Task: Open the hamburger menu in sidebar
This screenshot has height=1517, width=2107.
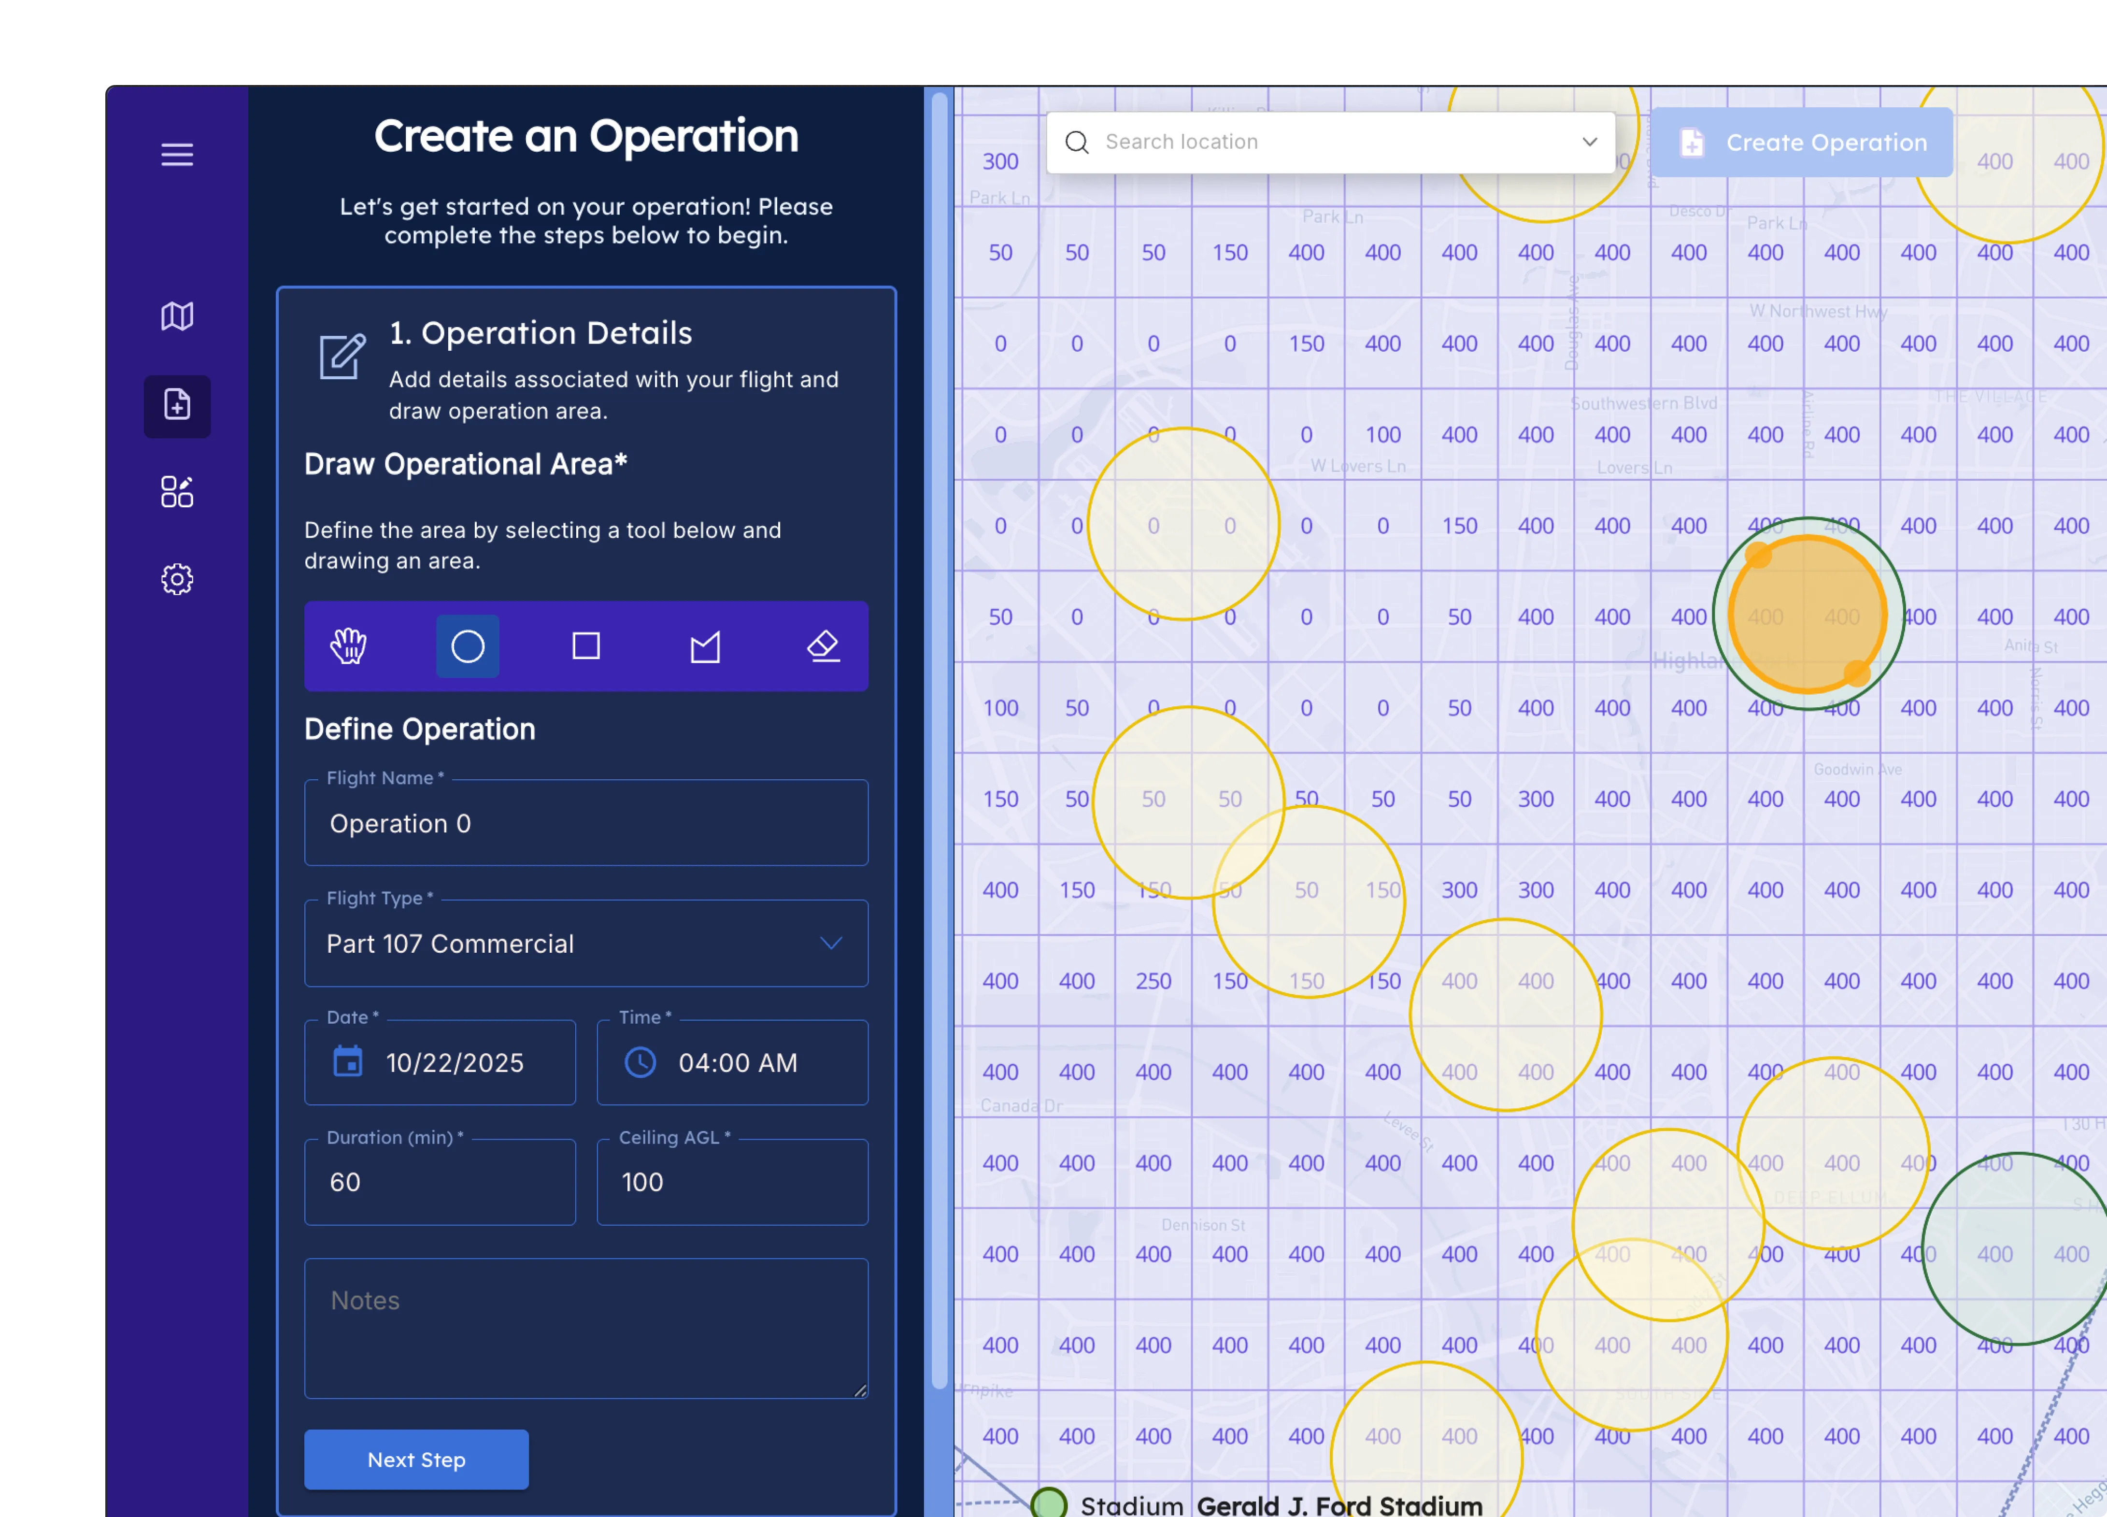Action: click(176, 154)
